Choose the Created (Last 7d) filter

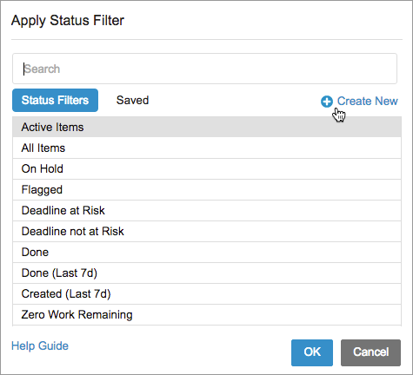[207, 293]
